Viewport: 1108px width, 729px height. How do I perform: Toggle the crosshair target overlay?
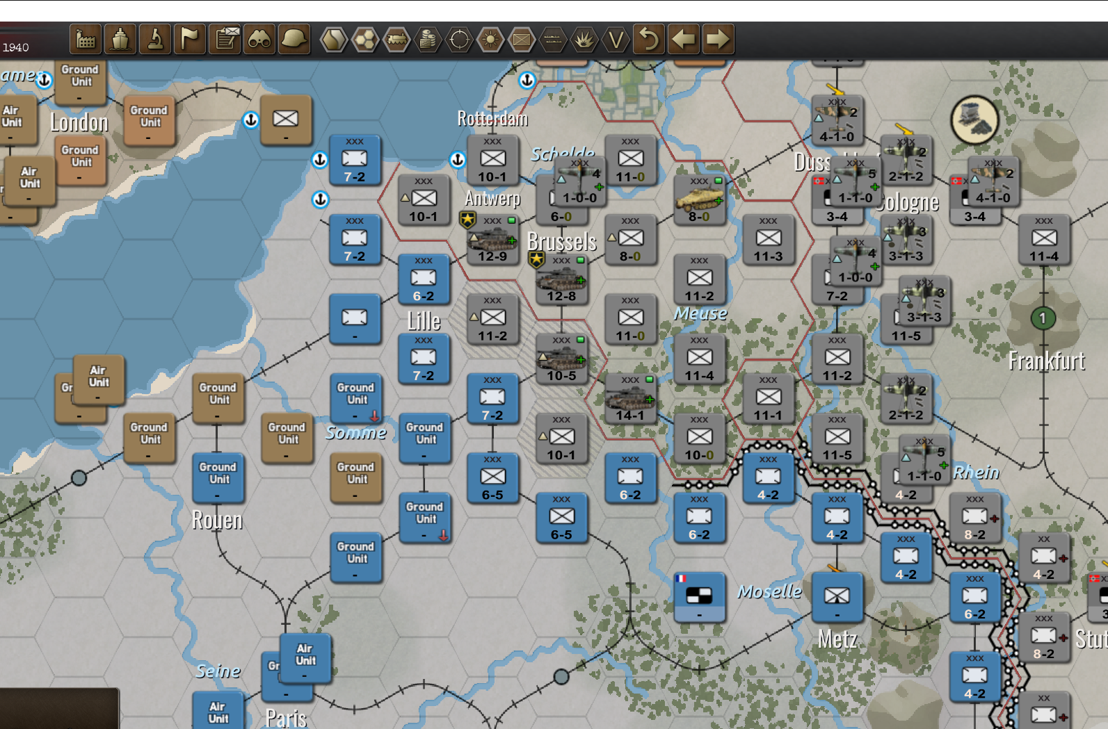click(459, 40)
